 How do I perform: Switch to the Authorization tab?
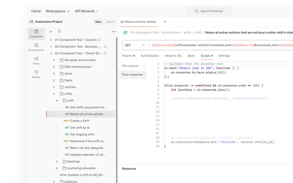(x=150, y=56)
